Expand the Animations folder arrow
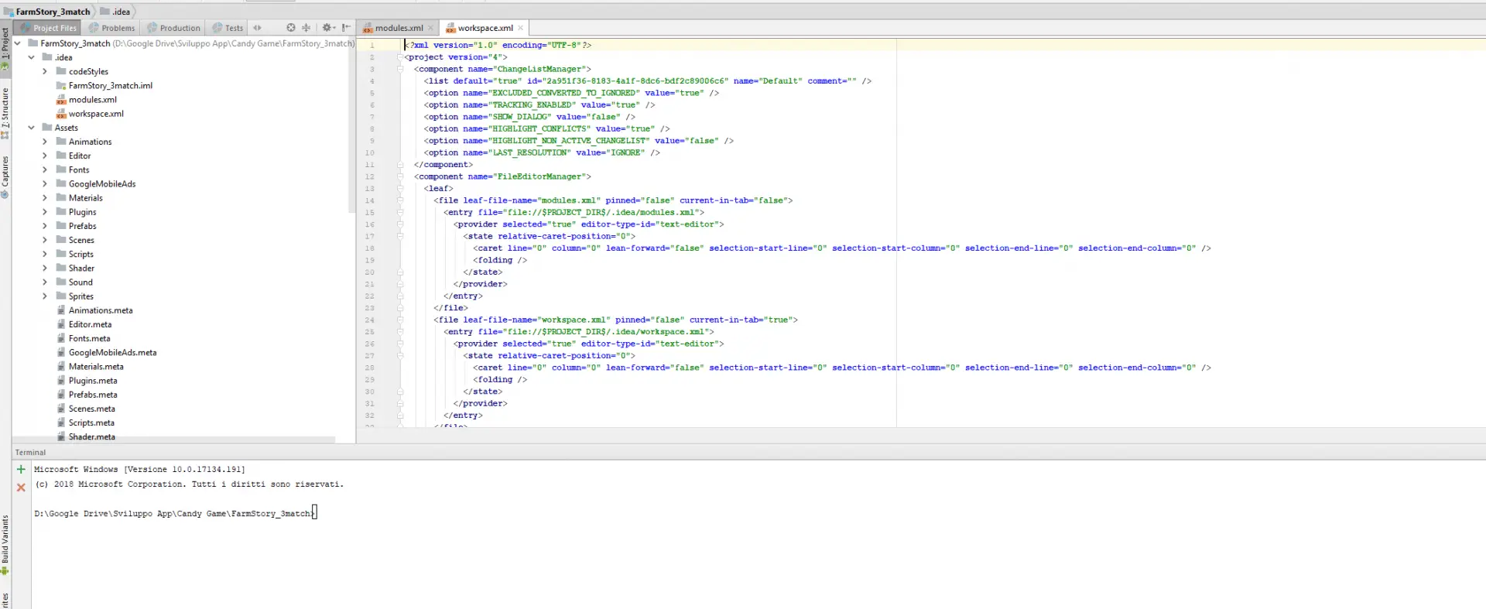The height and width of the screenshot is (609, 1486). click(x=45, y=142)
